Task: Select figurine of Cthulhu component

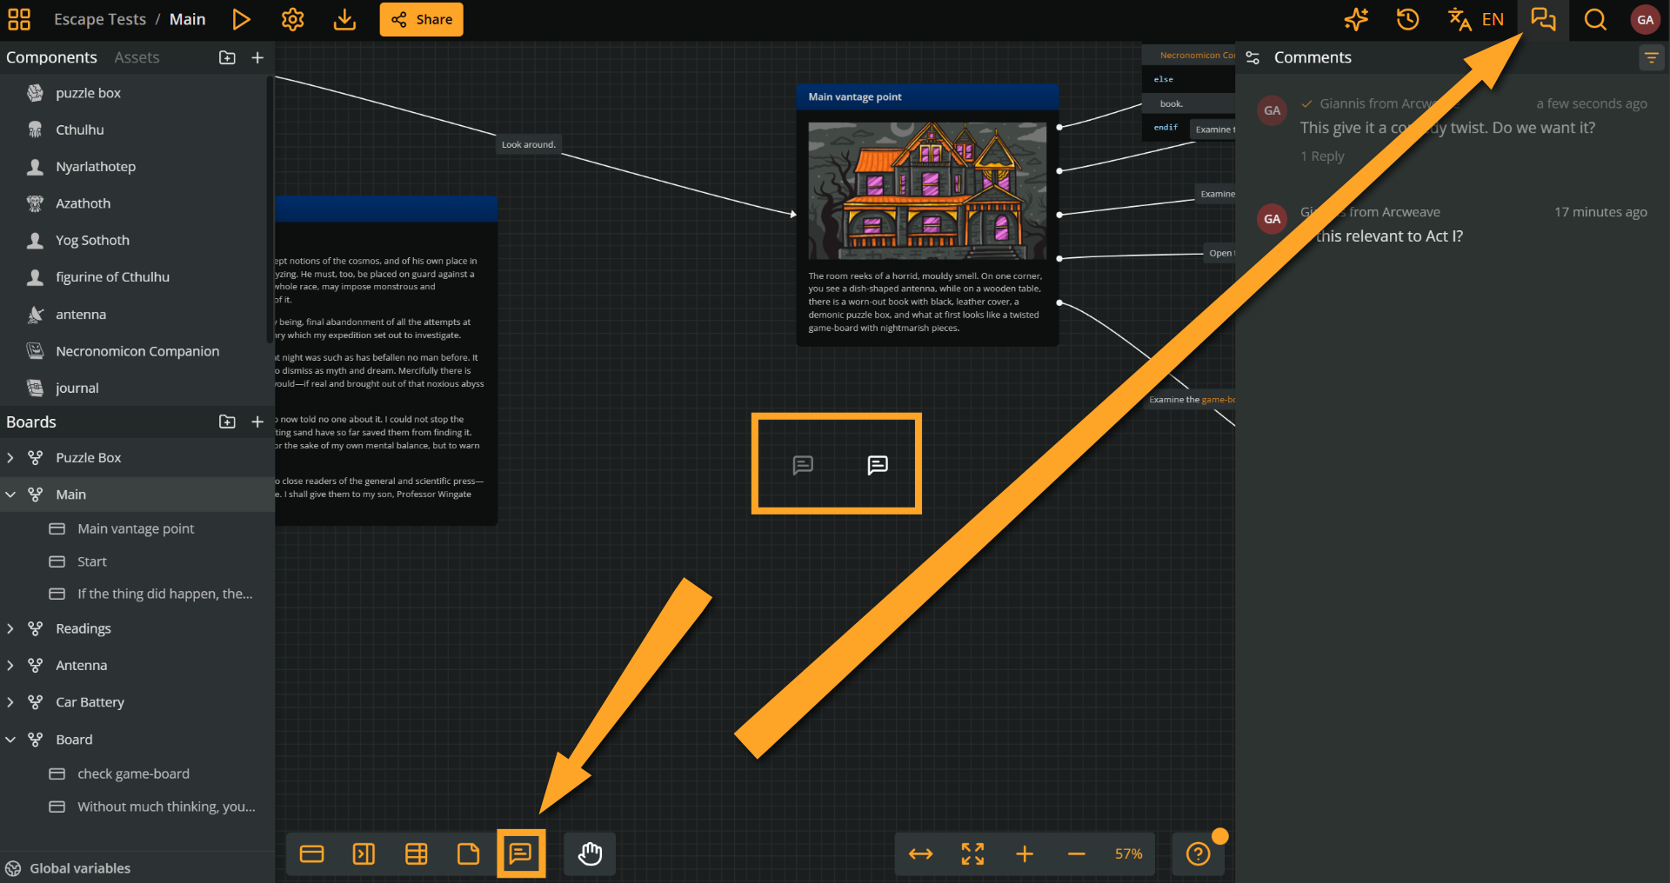Action: [x=135, y=277]
